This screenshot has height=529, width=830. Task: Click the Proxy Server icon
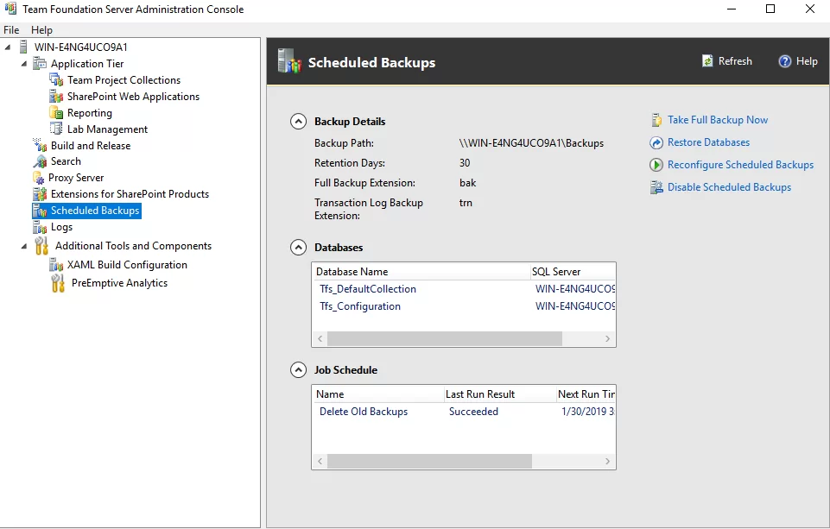[x=39, y=178]
